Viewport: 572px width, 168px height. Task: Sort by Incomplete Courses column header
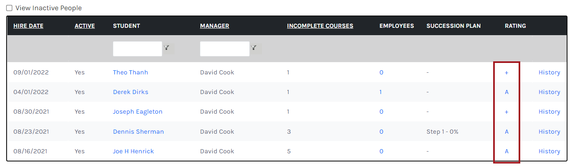click(x=320, y=26)
